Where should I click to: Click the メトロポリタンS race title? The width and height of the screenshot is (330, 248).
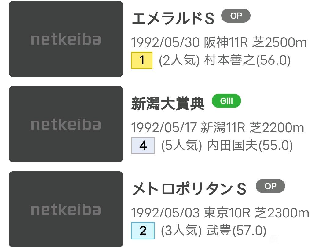[x=189, y=188]
